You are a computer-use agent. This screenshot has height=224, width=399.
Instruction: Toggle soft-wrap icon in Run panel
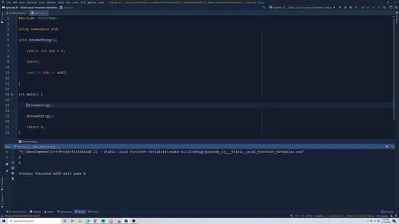(12, 163)
